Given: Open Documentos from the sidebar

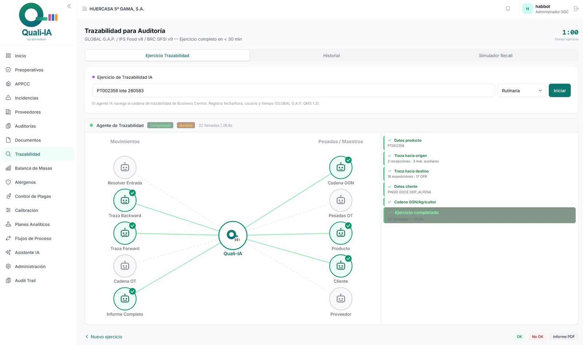Looking at the screenshot, I should pyautogui.click(x=38, y=140).
